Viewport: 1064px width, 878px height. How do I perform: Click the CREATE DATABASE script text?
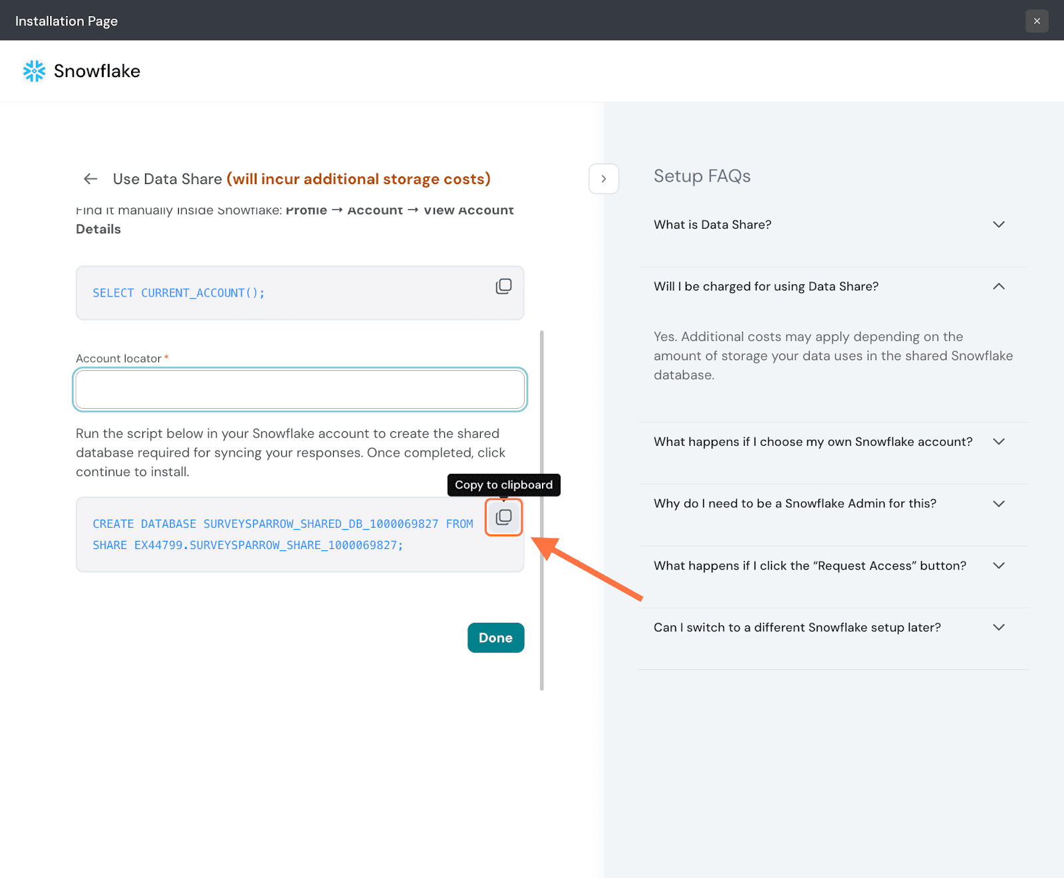(283, 534)
